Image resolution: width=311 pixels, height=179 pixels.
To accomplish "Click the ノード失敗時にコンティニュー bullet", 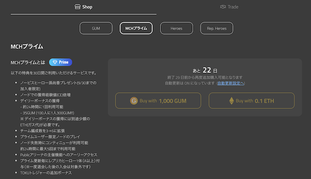I will (x=54, y=143).
